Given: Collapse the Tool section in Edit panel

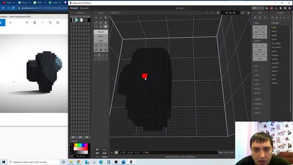Looking at the screenshot, I should (256, 23).
